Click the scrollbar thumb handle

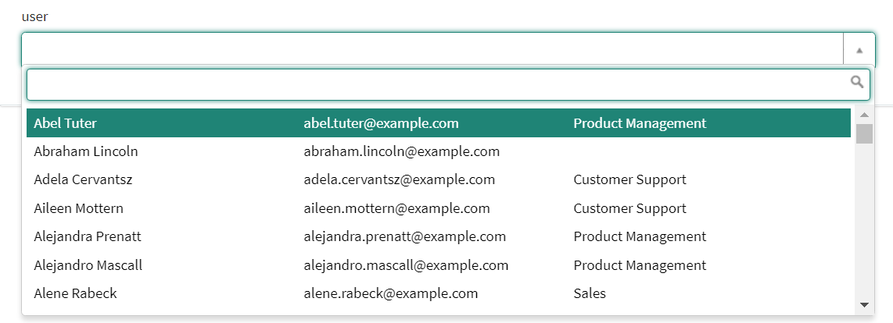[x=864, y=133]
